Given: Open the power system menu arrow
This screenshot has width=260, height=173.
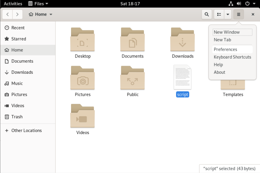Looking at the screenshot, I should (x=254, y=4).
